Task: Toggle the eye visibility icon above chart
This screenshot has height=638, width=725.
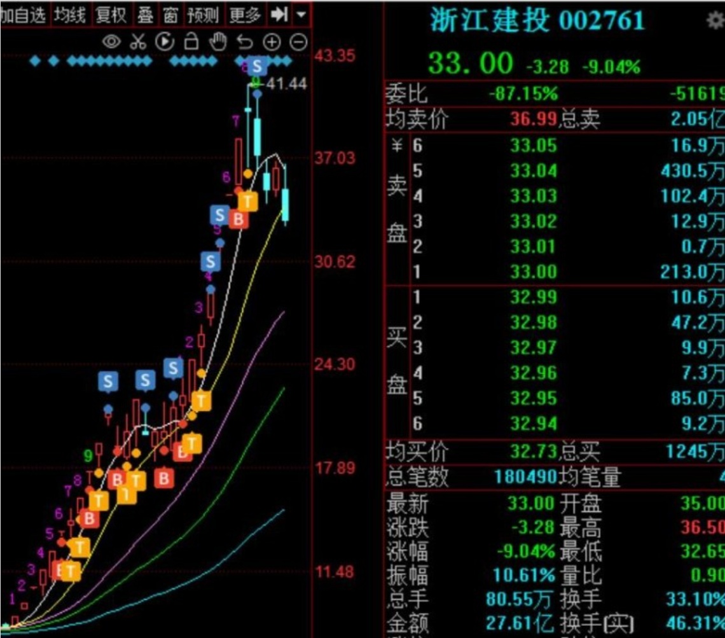Action: [111, 42]
